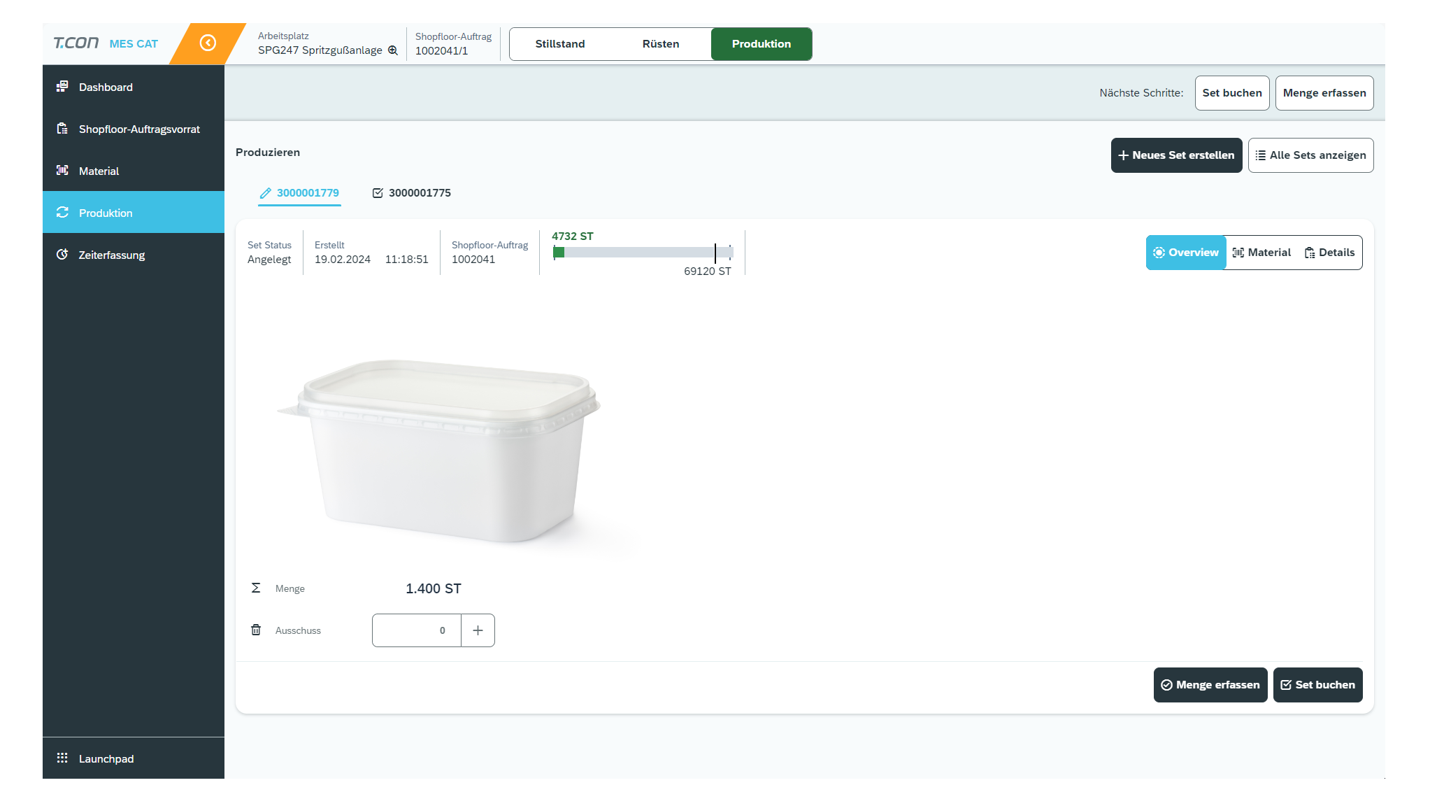Switch to Details view
Viewport: 1437px width, 799px height.
[1329, 253]
